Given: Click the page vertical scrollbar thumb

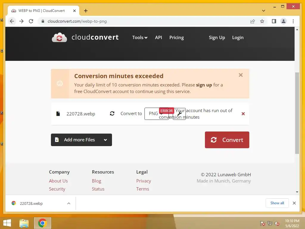Looking at the screenshot, I should 297,113.
